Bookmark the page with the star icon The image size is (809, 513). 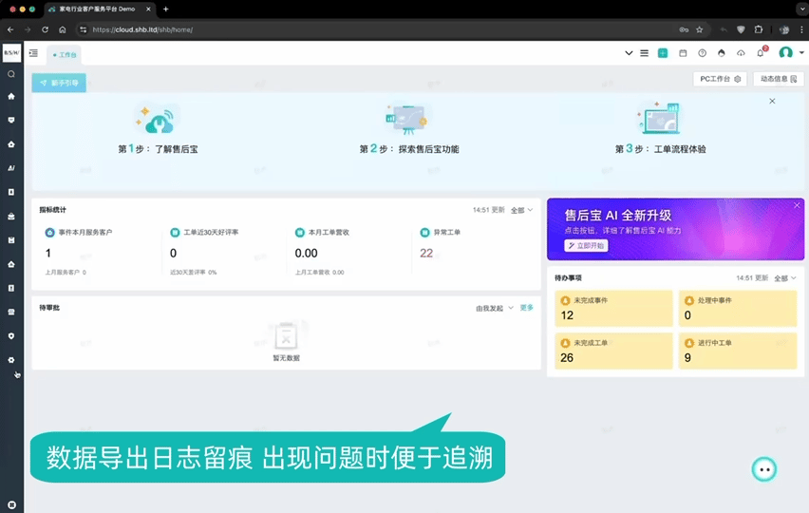pyautogui.click(x=700, y=30)
